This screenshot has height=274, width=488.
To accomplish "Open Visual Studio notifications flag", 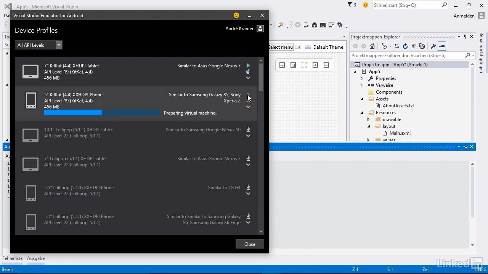I will tap(350, 5).
